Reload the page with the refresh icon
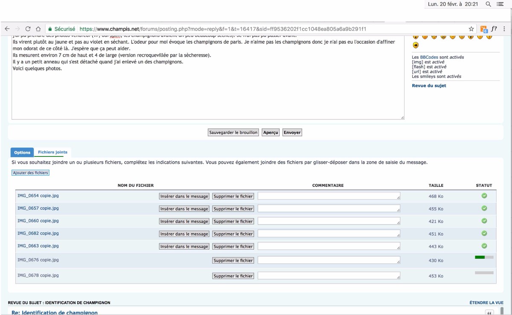Image resolution: width=512 pixels, height=315 pixels. [x=28, y=29]
